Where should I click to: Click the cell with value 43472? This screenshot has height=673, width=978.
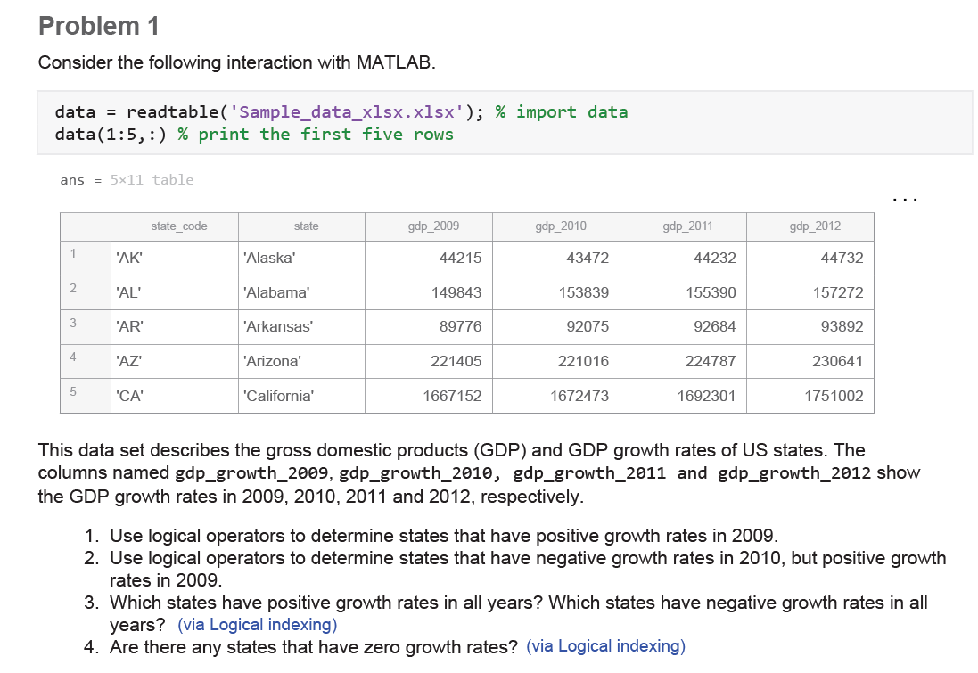[556, 258]
